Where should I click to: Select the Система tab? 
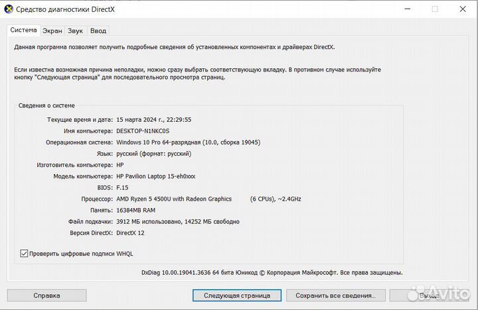click(x=23, y=30)
